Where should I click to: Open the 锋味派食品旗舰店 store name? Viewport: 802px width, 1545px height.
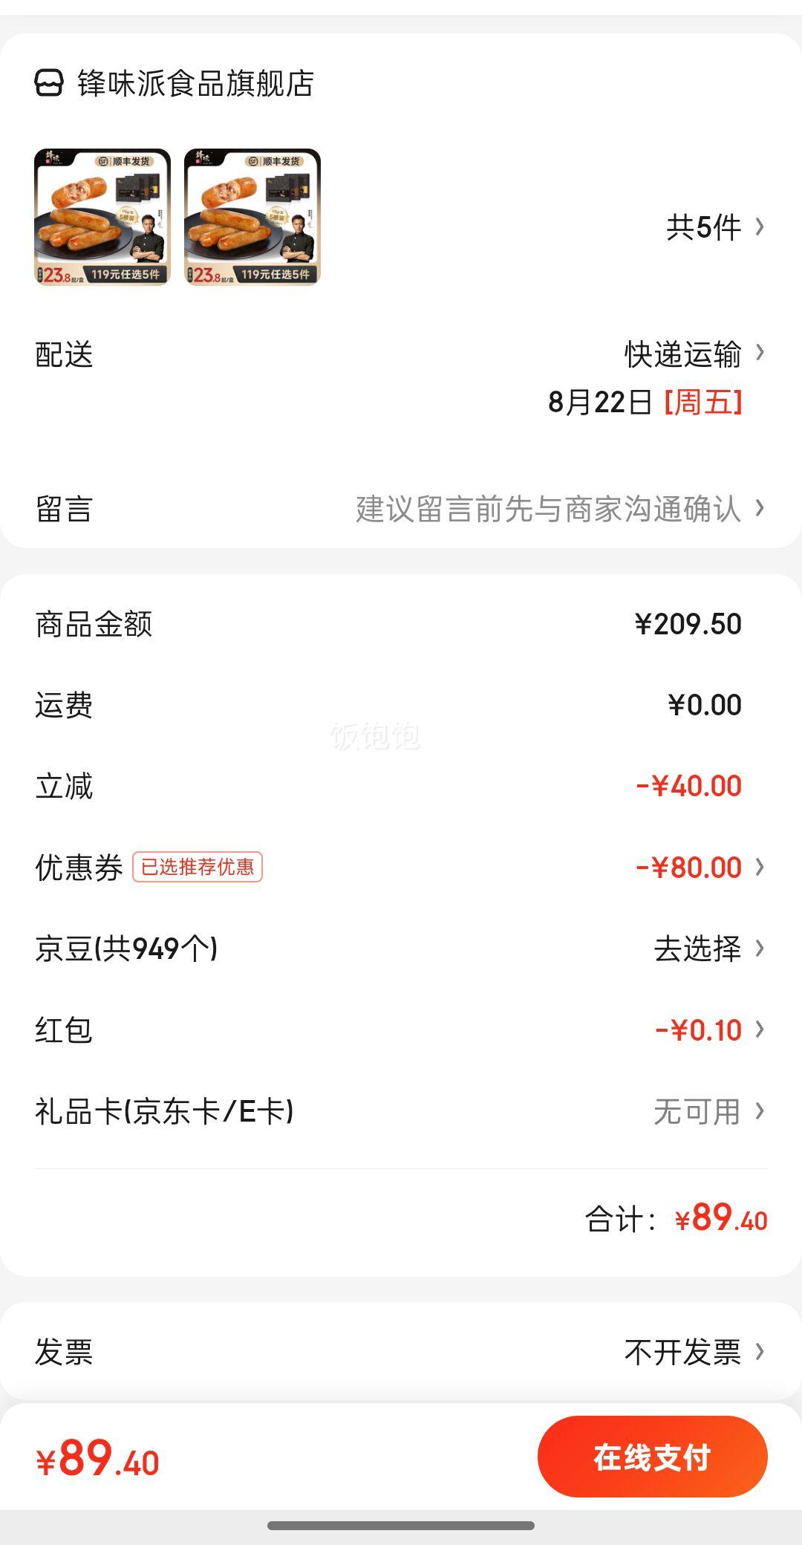pos(196,83)
